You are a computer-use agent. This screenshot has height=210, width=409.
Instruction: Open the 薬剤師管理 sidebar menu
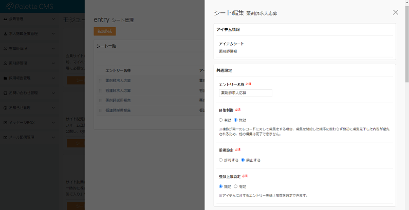point(29,63)
